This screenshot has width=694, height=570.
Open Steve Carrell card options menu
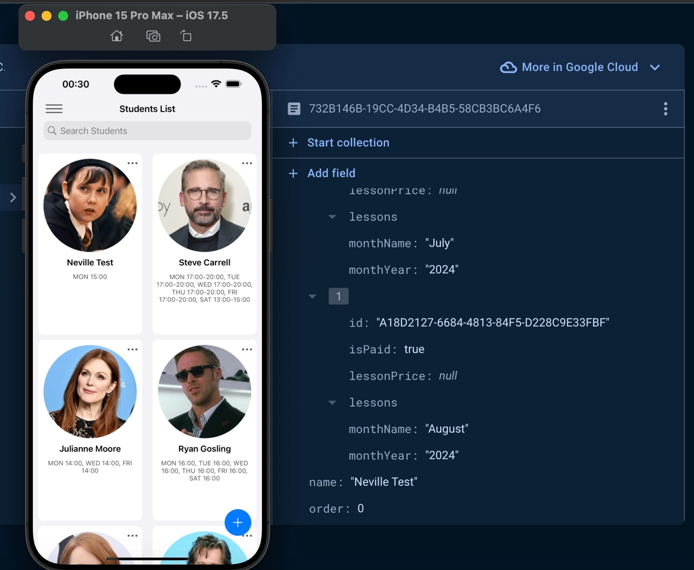tap(247, 163)
